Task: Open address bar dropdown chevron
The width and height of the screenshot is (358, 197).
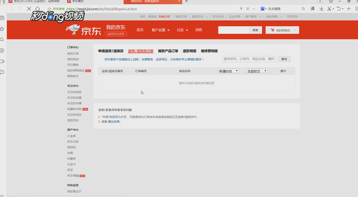Action: [x=254, y=9]
